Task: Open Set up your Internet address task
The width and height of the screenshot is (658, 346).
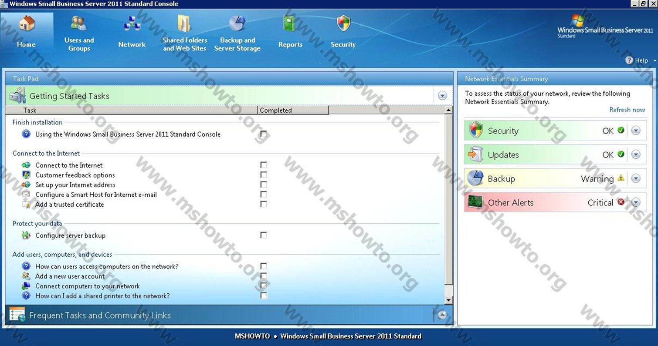Action: point(75,185)
